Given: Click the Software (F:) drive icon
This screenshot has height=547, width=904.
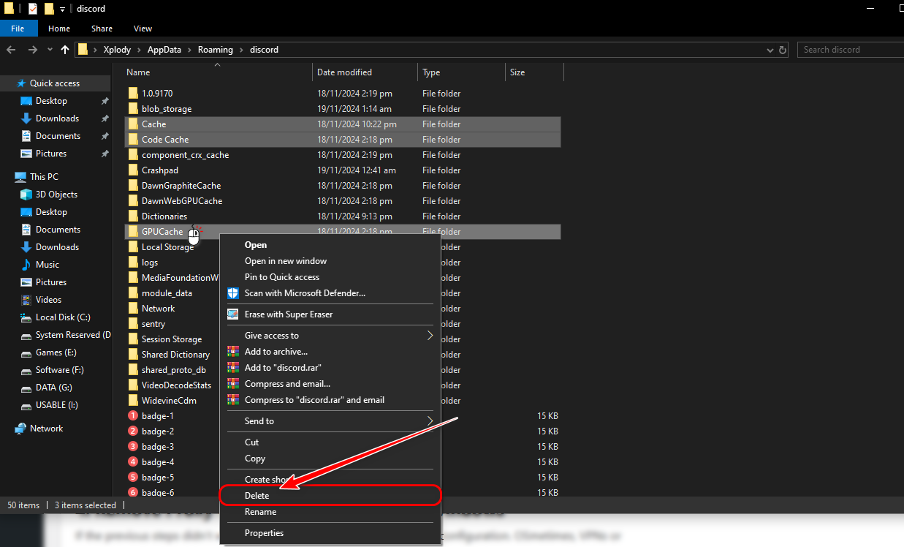Looking at the screenshot, I should [x=26, y=370].
